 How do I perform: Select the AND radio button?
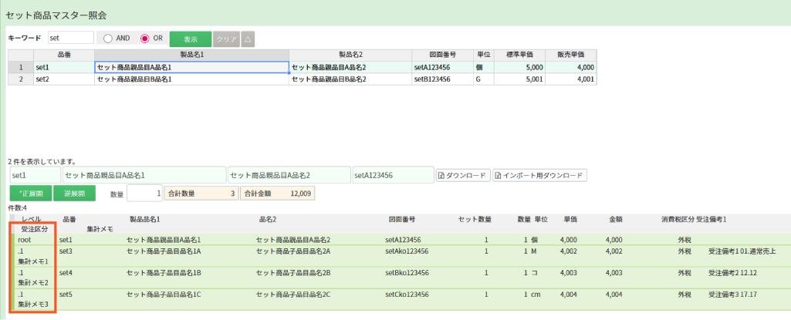109,38
